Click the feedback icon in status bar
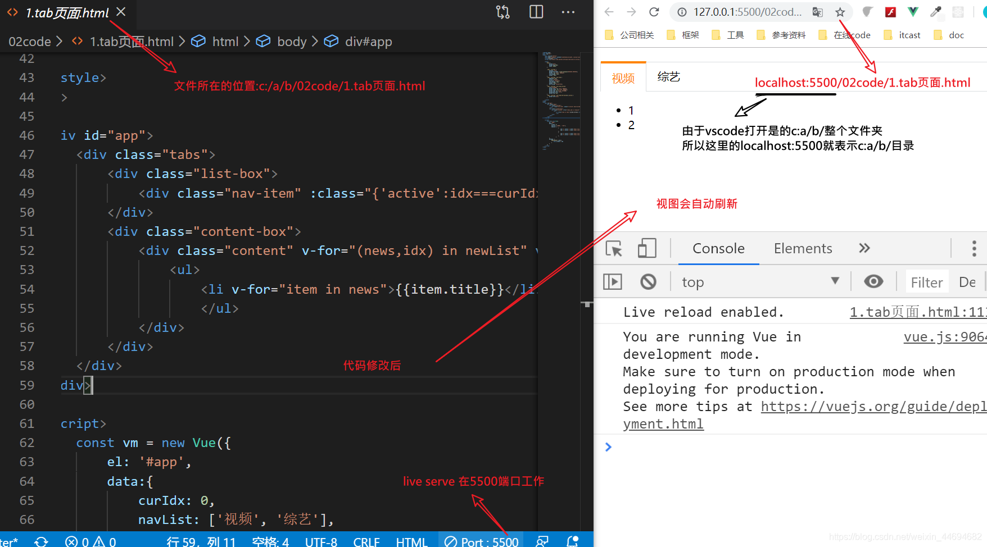 pos(542,541)
